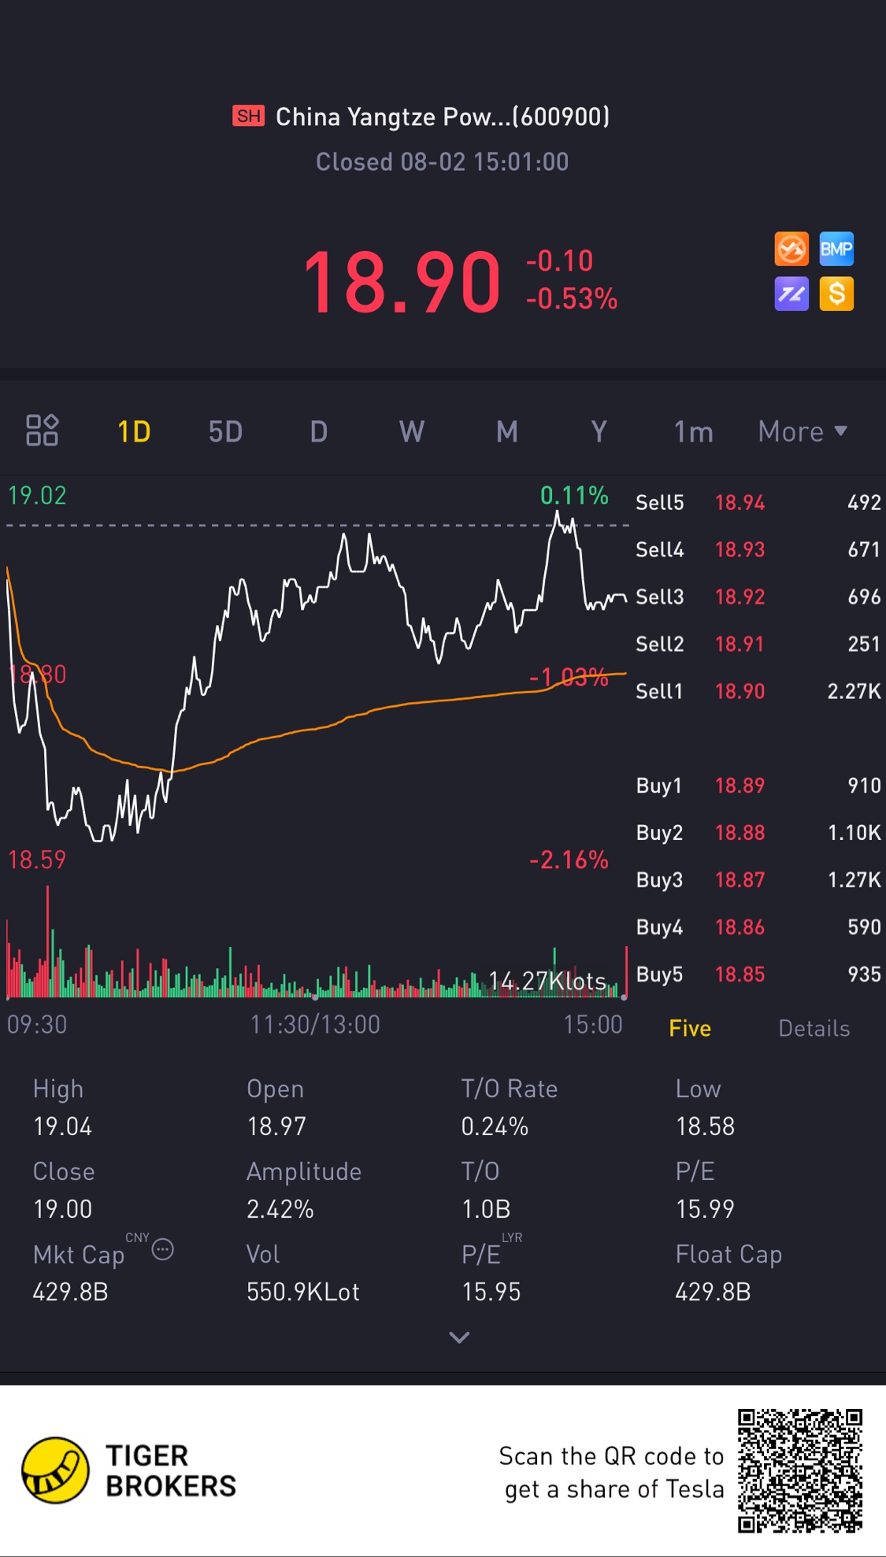Tap the Buy1 18.89 order row
The height and width of the screenshot is (1557, 886).
[x=758, y=786]
